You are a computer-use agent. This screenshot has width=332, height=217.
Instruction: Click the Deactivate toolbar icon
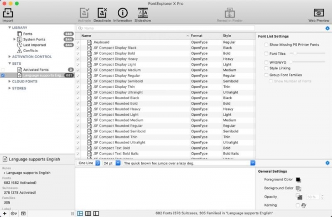click(102, 13)
